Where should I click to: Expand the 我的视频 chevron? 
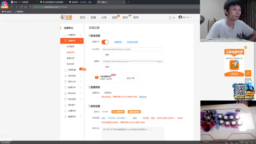tap(81, 99)
